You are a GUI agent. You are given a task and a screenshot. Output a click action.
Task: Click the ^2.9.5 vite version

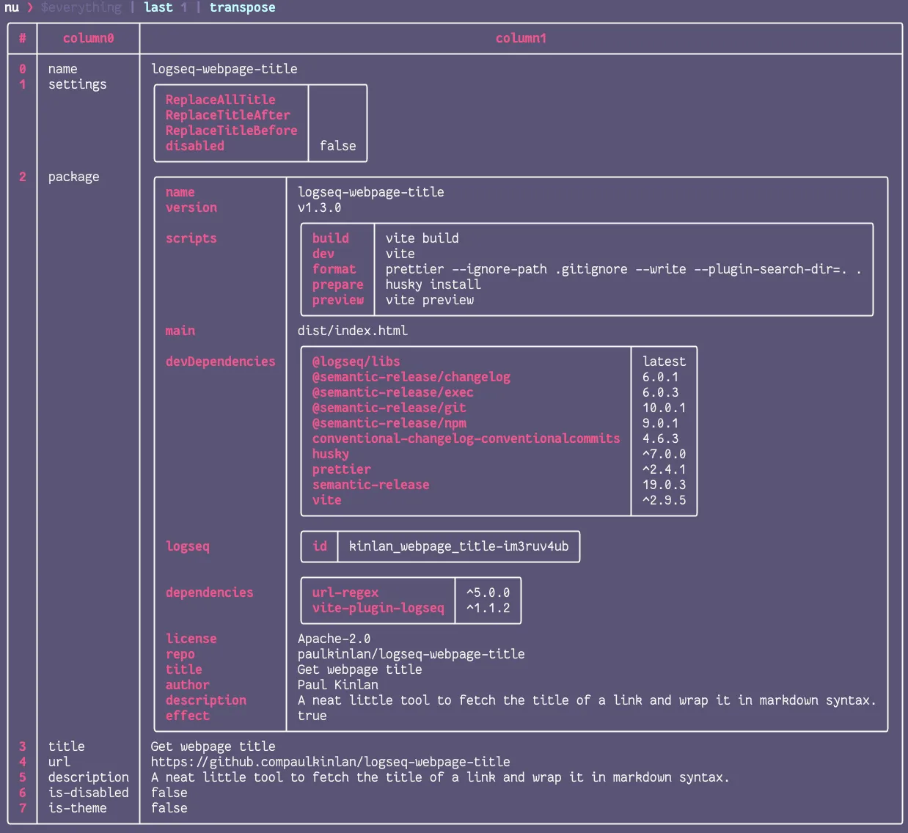pyautogui.click(x=664, y=500)
